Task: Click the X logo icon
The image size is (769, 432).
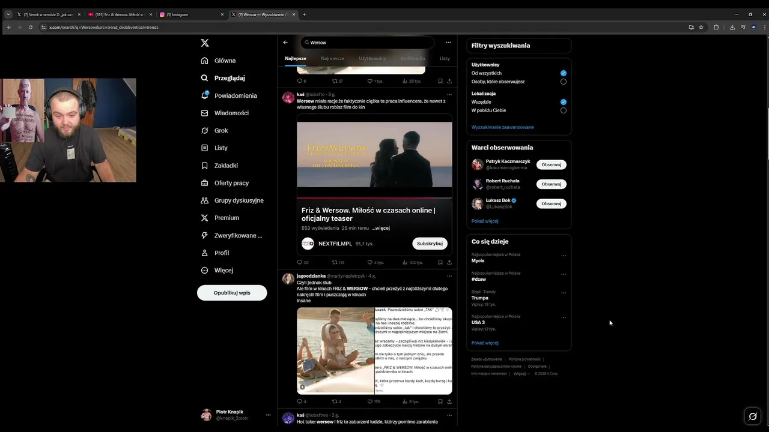Action: tap(205, 43)
